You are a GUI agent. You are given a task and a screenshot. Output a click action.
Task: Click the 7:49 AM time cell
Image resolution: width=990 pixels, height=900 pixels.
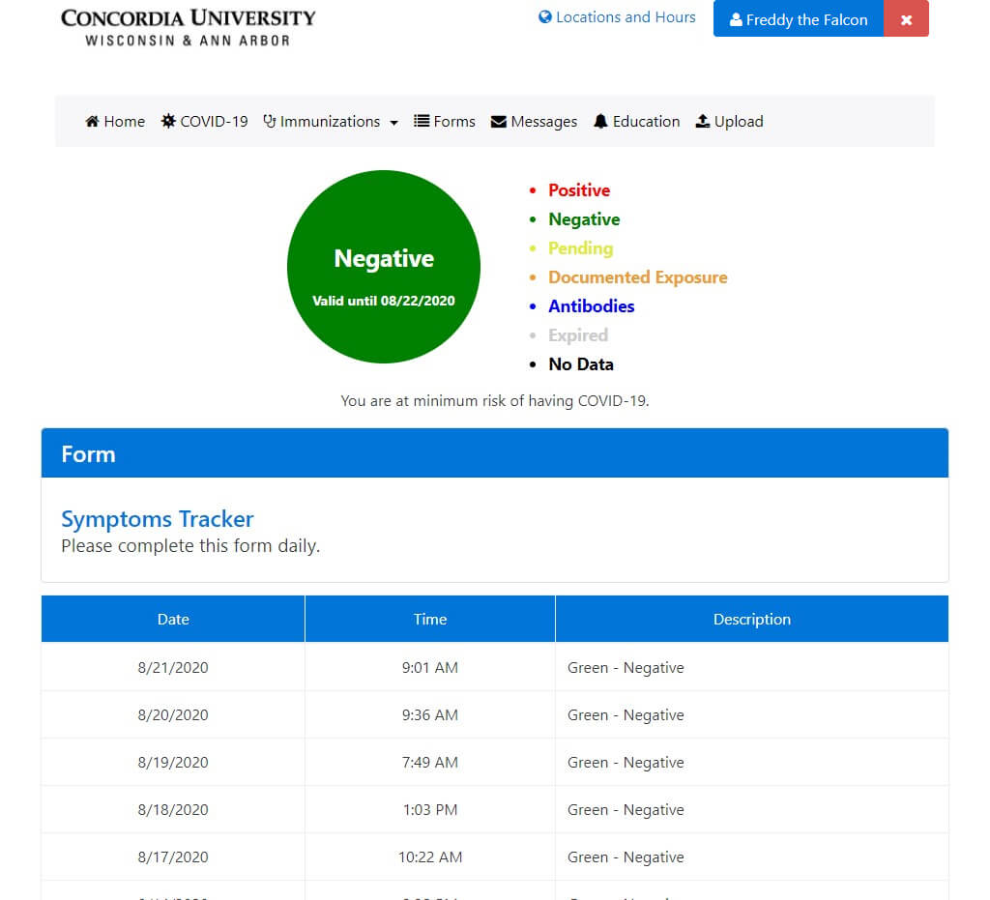[x=430, y=762]
